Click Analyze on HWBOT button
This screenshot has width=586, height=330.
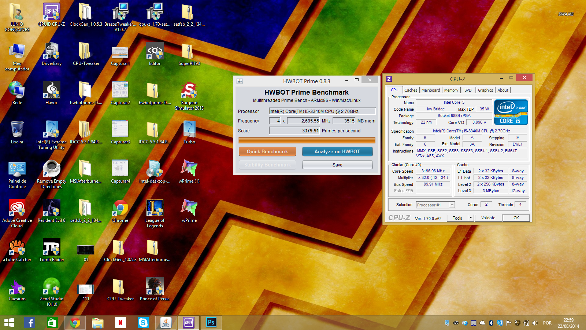click(x=337, y=151)
